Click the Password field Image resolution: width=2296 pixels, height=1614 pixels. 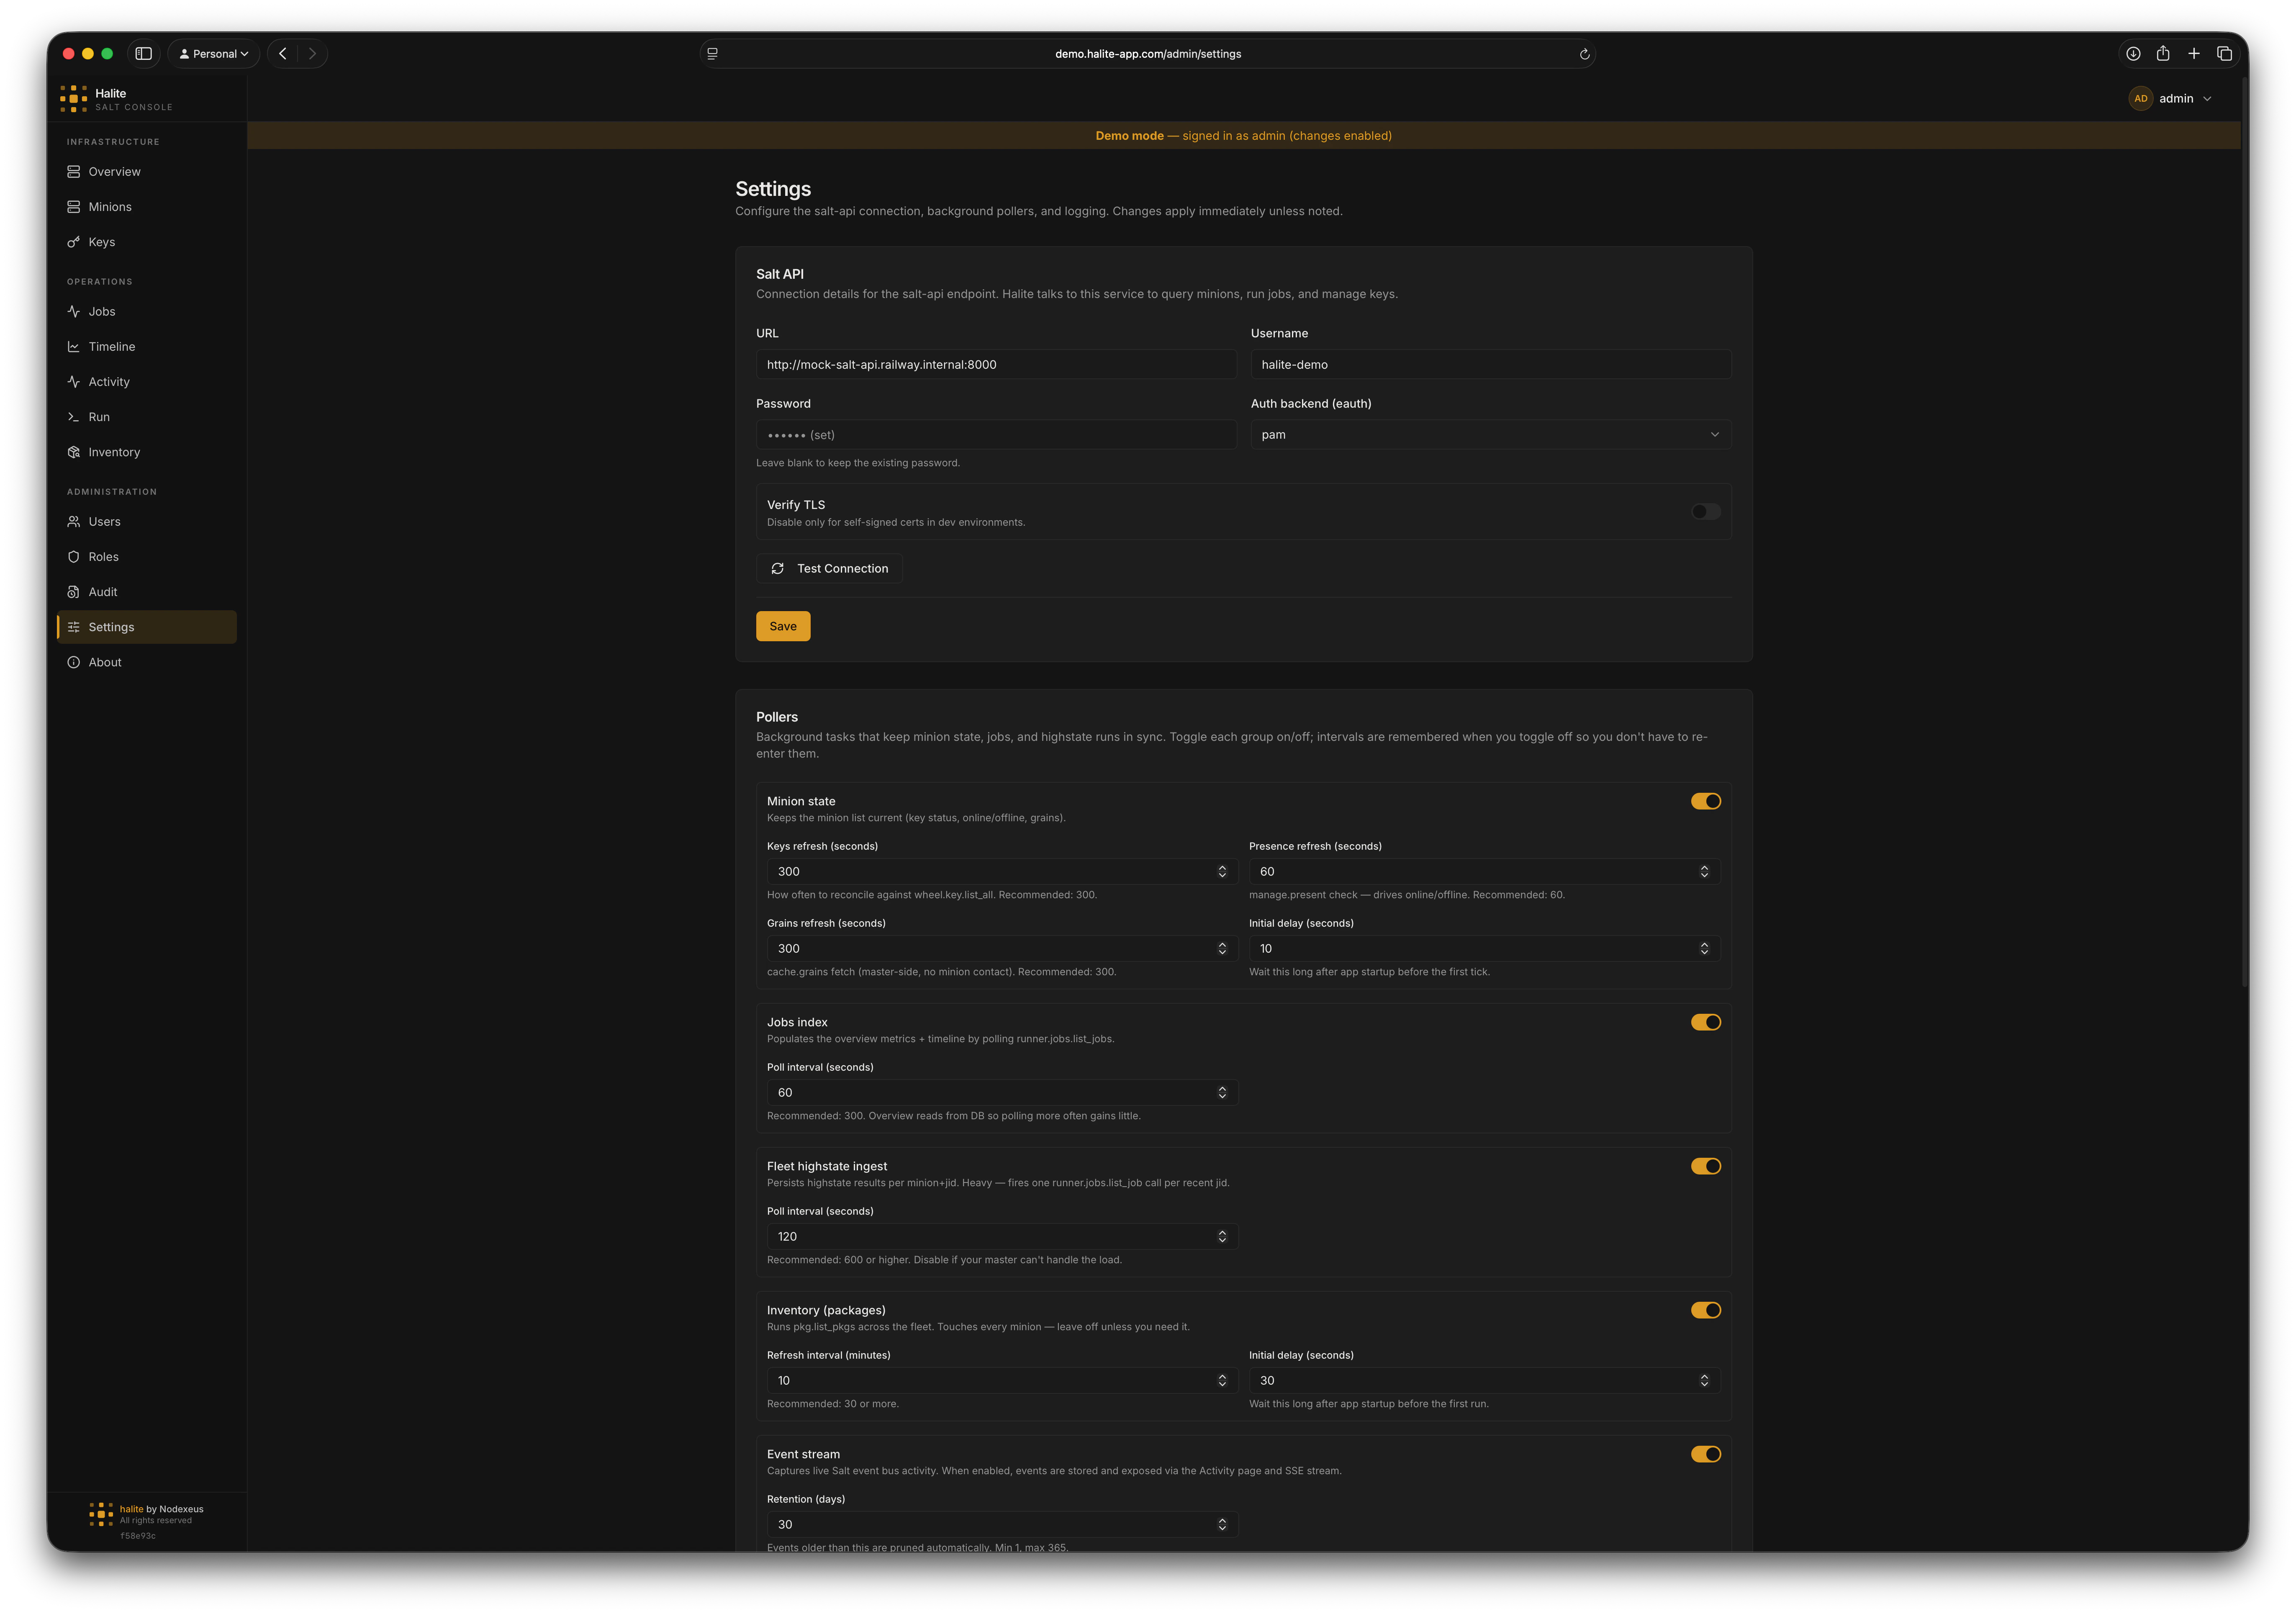coord(996,434)
